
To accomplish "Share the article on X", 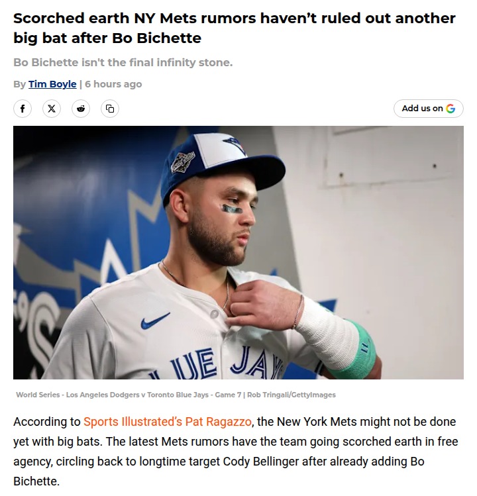I will tap(52, 109).
